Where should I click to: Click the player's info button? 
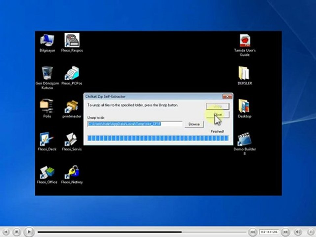[x=311, y=232]
